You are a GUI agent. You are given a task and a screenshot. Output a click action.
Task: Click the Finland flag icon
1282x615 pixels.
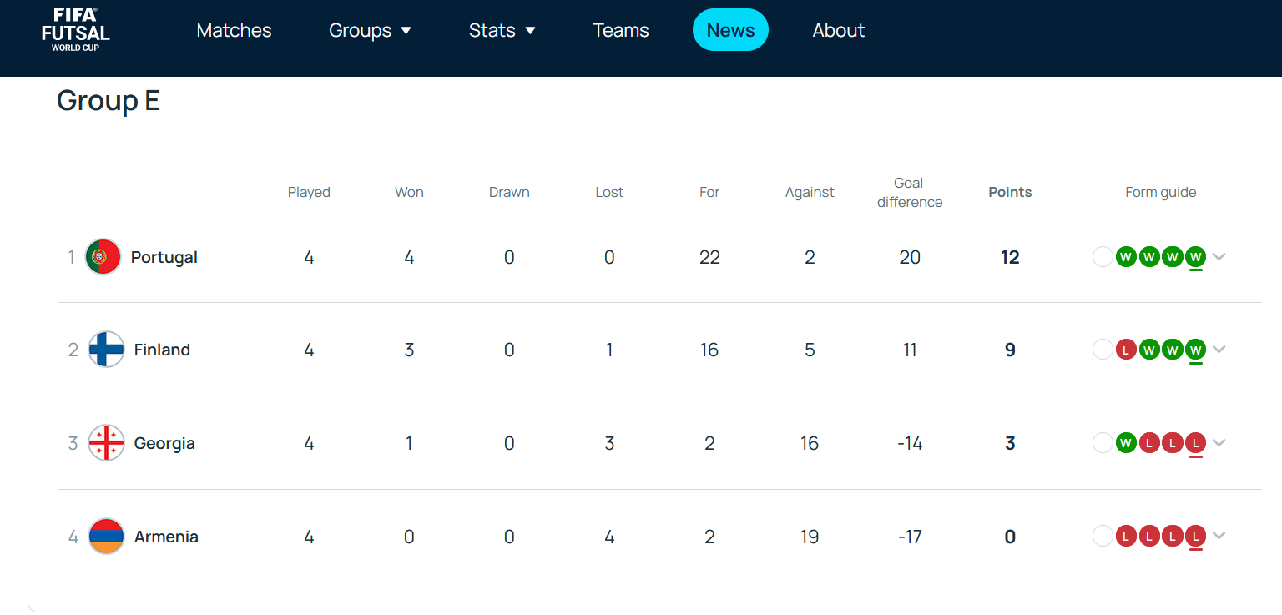pos(106,350)
